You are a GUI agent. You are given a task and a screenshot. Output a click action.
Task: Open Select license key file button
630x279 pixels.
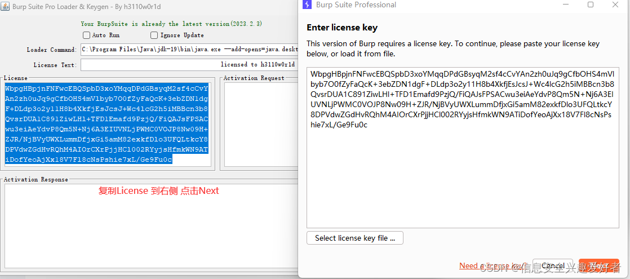pos(355,238)
